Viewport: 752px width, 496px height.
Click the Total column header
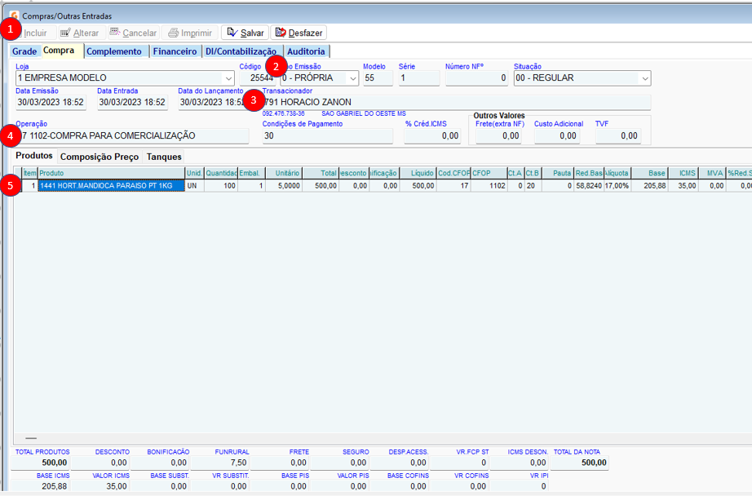point(321,173)
